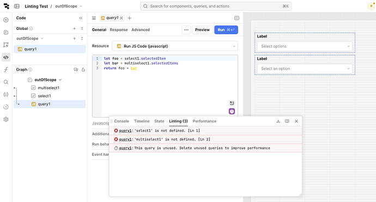The width and height of the screenshot is (376, 202).
Task: Open the component tree sidebar icon
Action: coord(6,45)
